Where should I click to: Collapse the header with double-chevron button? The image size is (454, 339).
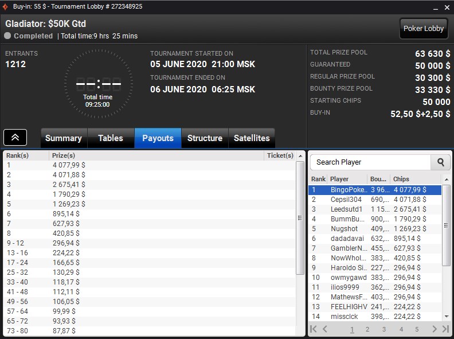(x=15, y=138)
